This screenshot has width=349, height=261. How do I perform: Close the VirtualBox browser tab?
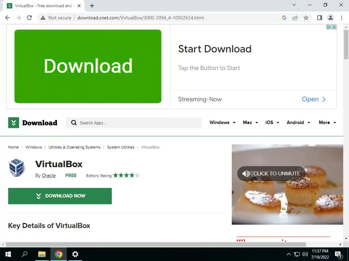[x=79, y=6]
